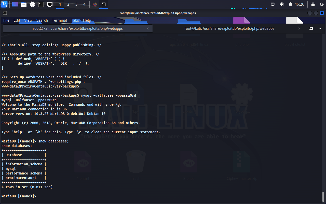Open the Help menu

87,20
